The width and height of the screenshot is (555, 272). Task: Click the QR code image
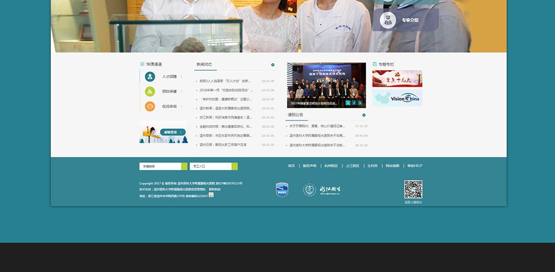pos(413,189)
